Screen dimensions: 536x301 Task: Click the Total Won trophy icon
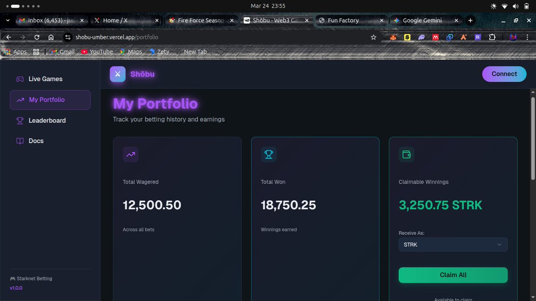(268, 154)
